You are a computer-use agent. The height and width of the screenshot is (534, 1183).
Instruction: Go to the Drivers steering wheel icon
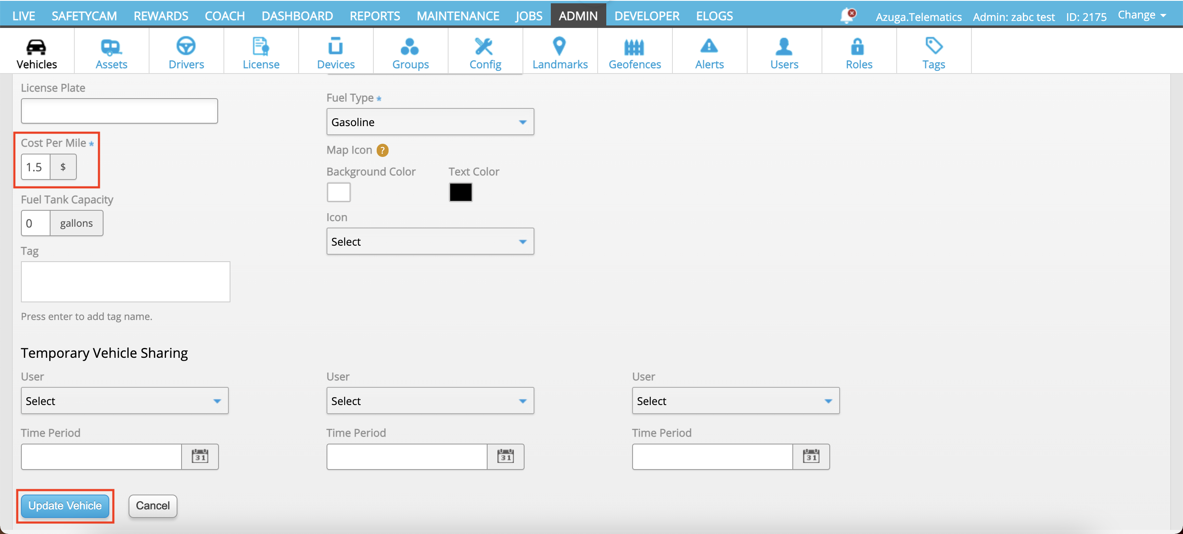pos(186,46)
